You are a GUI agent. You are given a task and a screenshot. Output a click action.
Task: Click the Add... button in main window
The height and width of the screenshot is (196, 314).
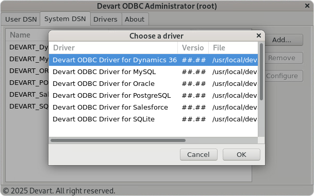[284, 40]
